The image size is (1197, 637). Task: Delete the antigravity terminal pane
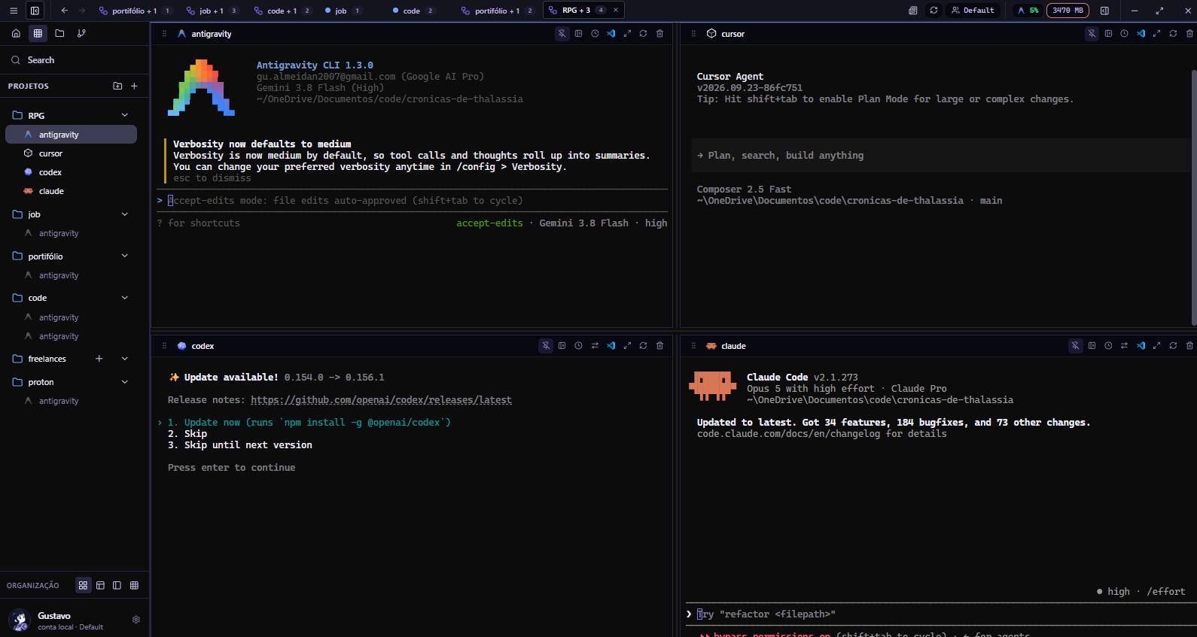tap(659, 34)
